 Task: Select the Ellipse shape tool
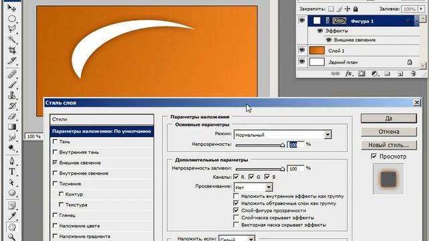(12, 193)
